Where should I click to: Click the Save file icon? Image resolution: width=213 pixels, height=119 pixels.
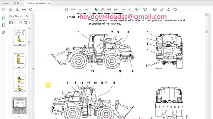[4, 10]
